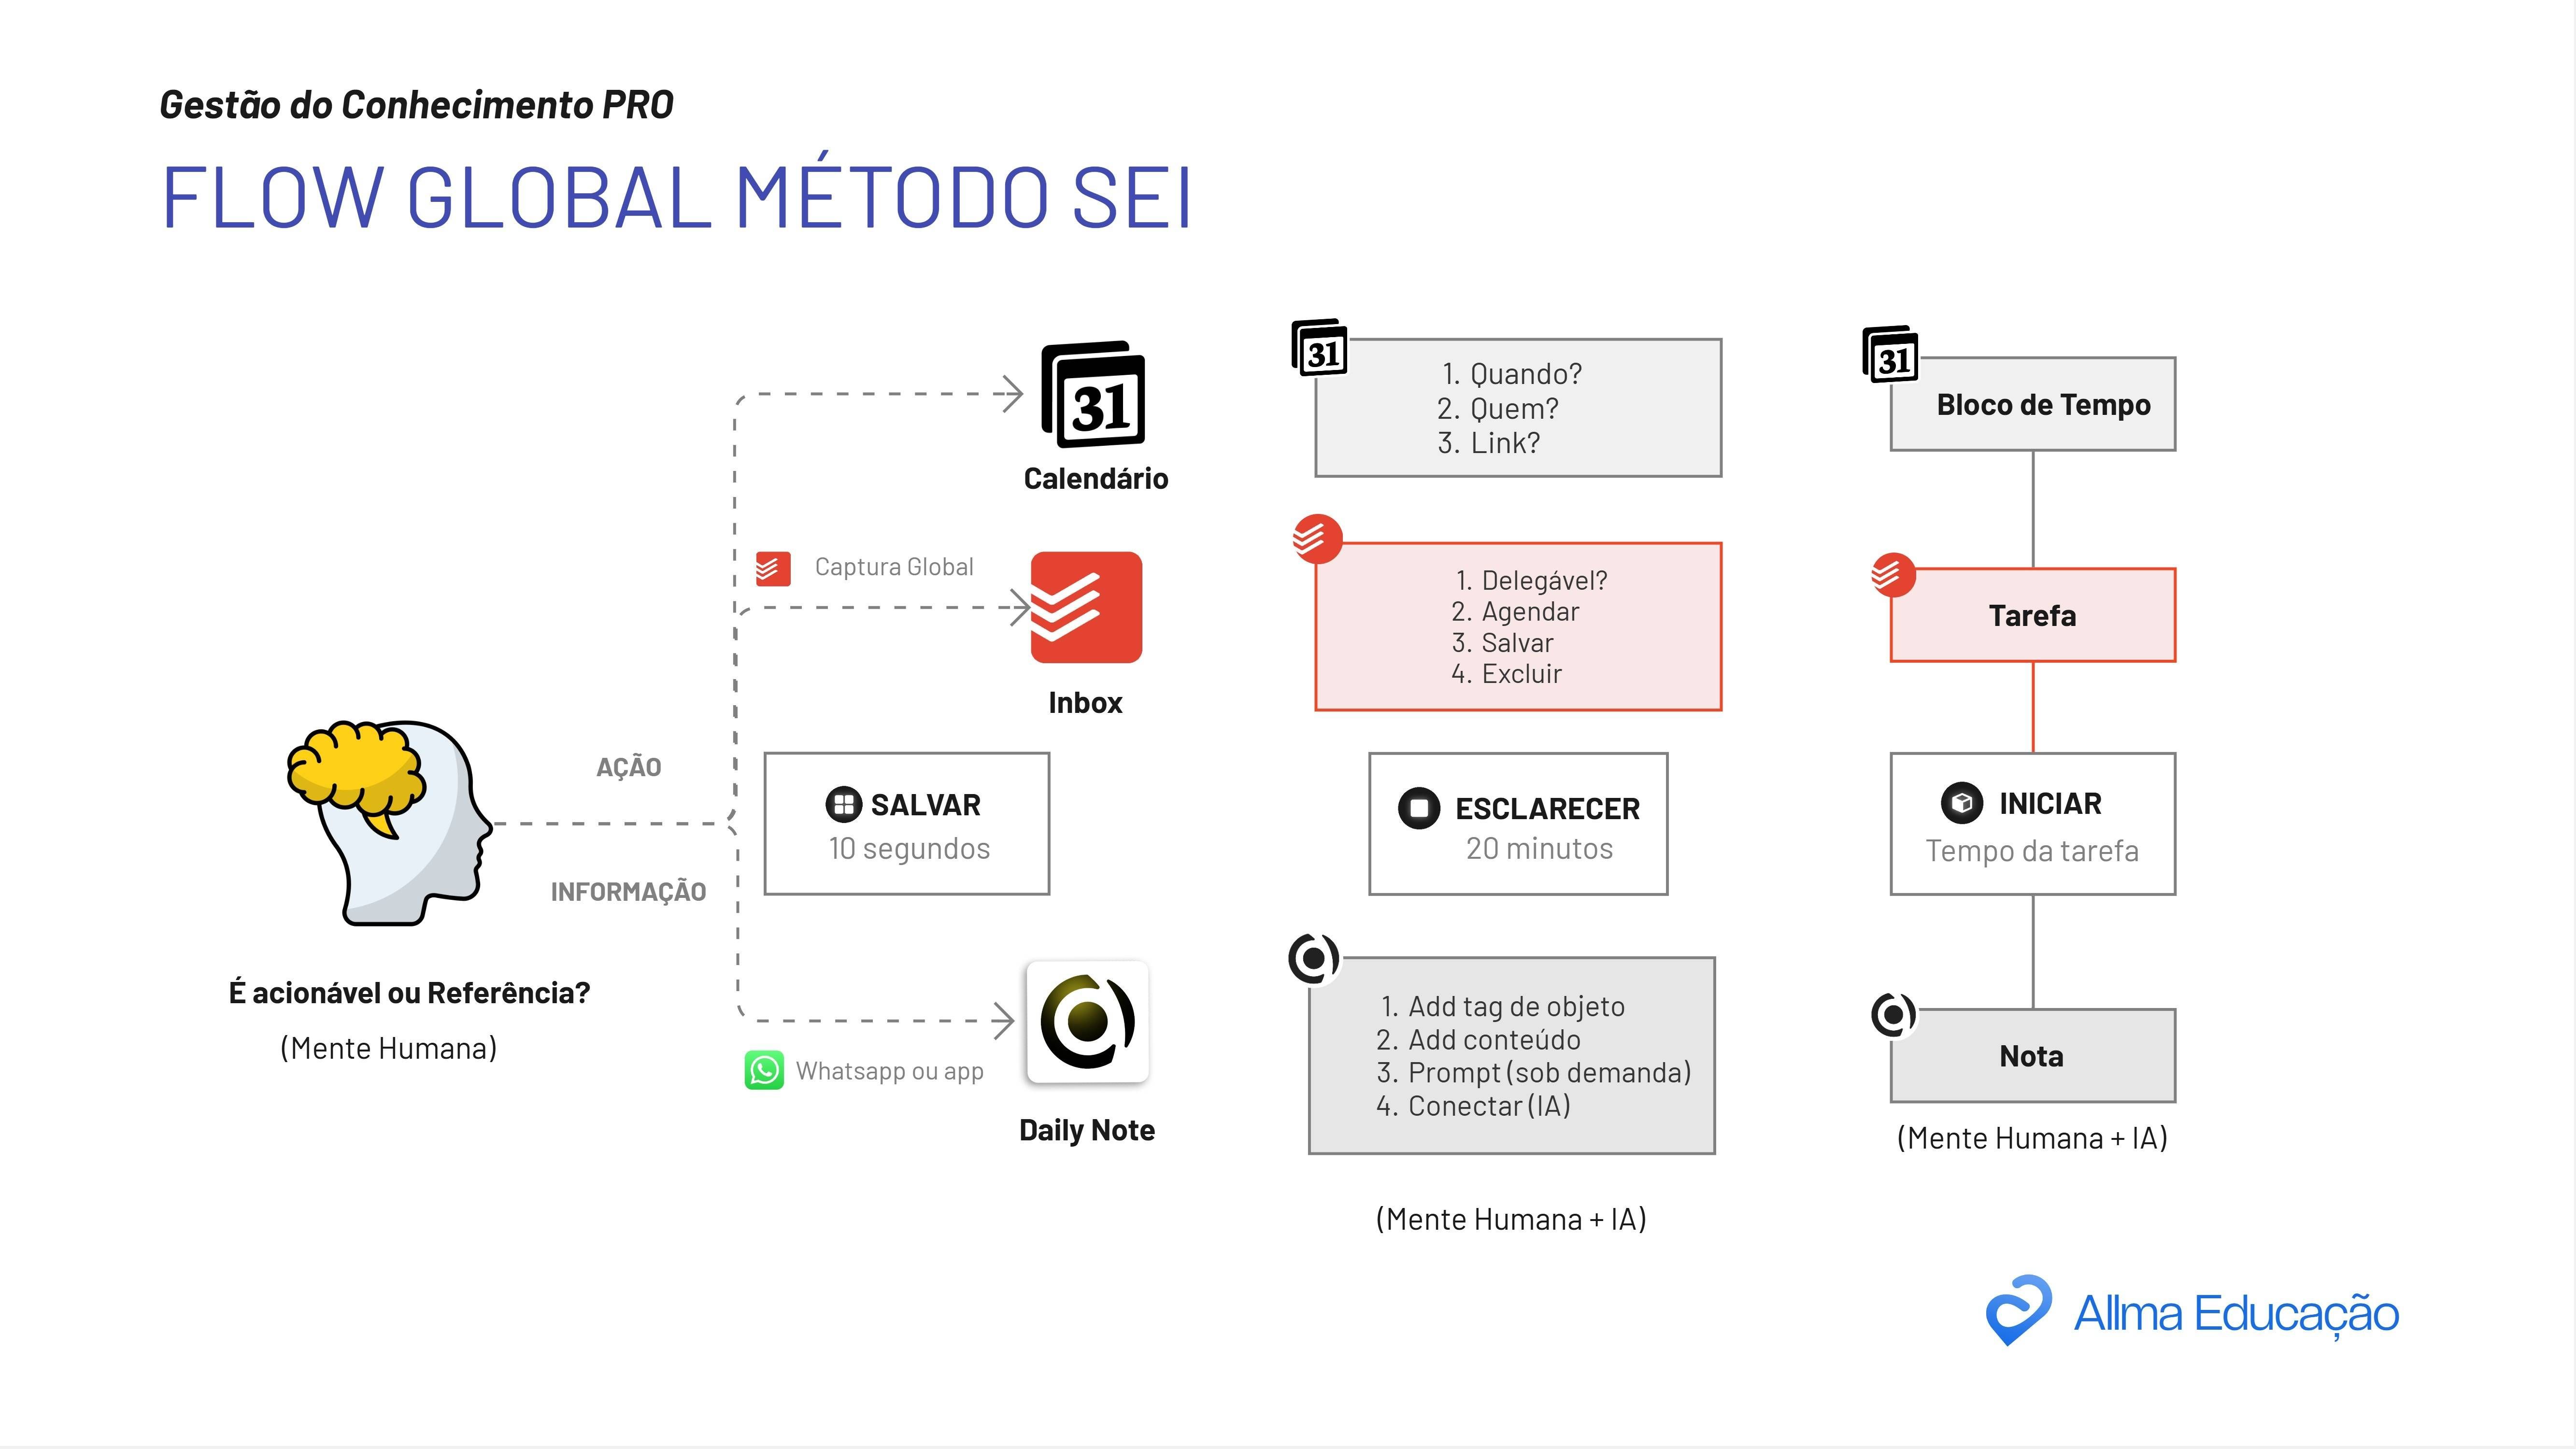
Task: Click '2. Add conteúdo' item
Action: point(1478,1040)
